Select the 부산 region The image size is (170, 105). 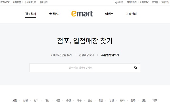point(111,100)
